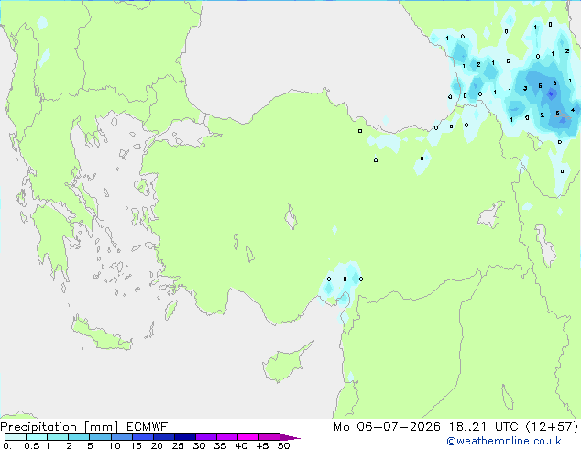Click the 'Mo 06-07-2026' date text
This screenshot has width=581, height=449.
(x=387, y=427)
